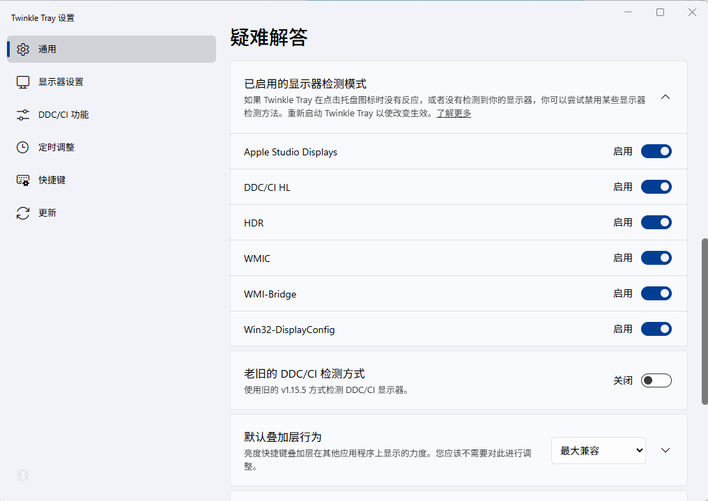This screenshot has width=708, height=501.
Task: Disable Apple Studio Displays detection toggle
Action: click(x=656, y=151)
